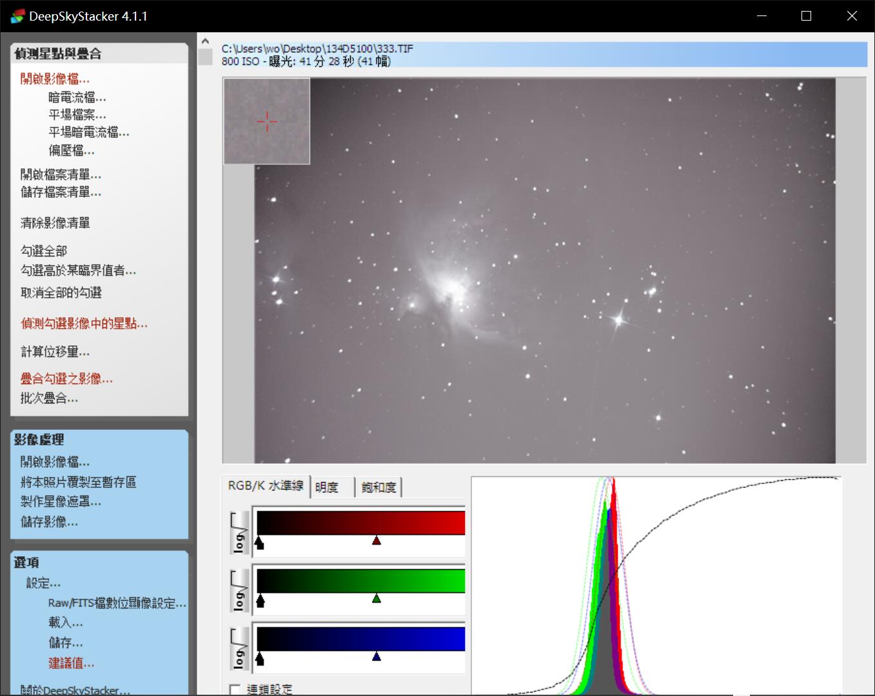Click 批次疊合...
This screenshot has height=696, width=875.
point(49,398)
